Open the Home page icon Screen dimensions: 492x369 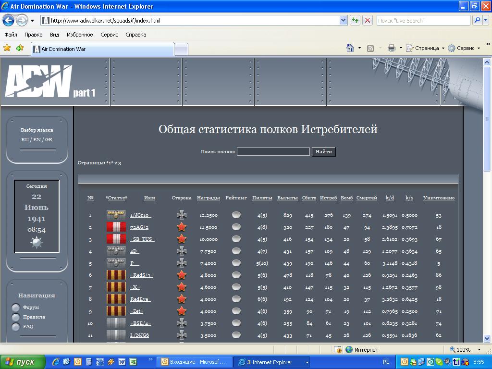[350, 48]
